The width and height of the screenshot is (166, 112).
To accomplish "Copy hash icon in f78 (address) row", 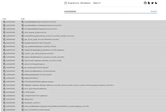I will click(4, 96).
